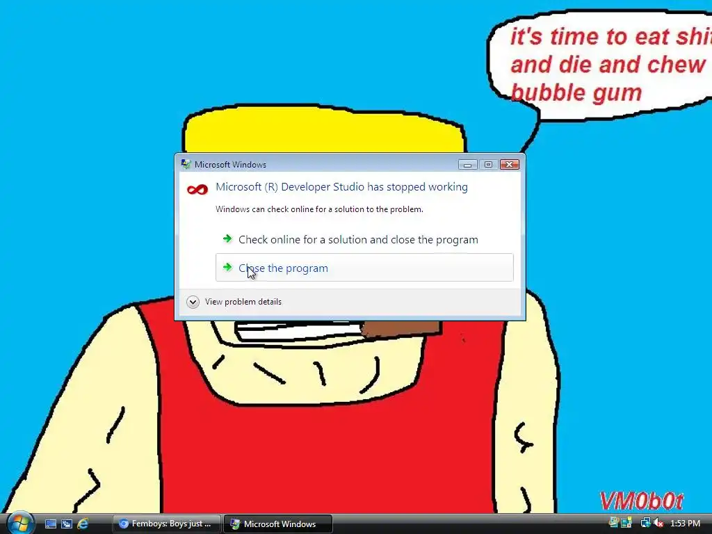The height and width of the screenshot is (534, 712).
Task: Launch Internet Explorer from quick launch
Action: [x=83, y=524]
